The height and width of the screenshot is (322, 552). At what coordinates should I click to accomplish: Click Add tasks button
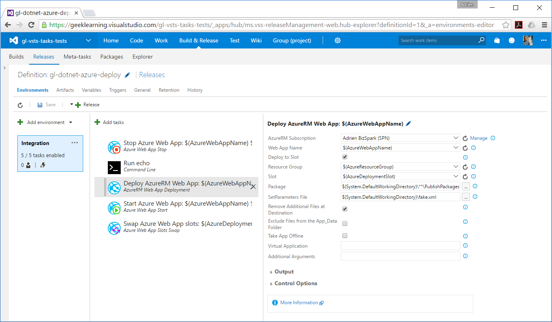click(109, 122)
